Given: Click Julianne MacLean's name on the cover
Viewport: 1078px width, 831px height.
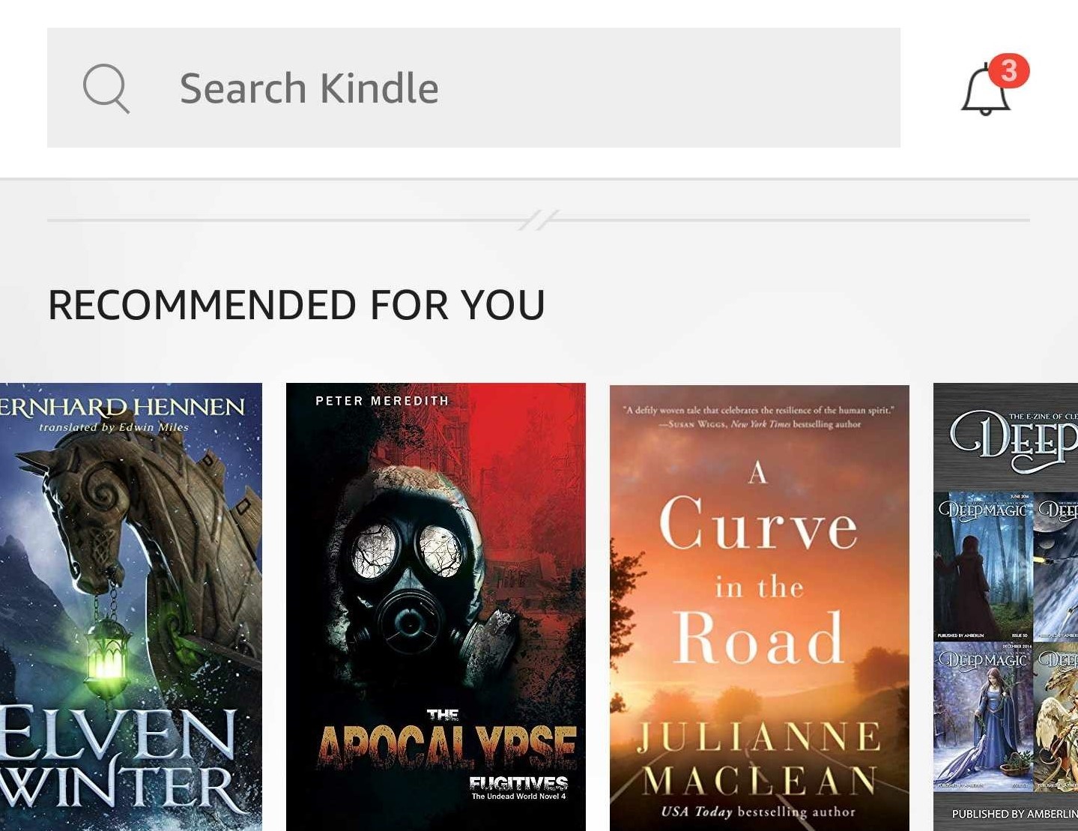Looking at the screenshot, I should click(759, 758).
